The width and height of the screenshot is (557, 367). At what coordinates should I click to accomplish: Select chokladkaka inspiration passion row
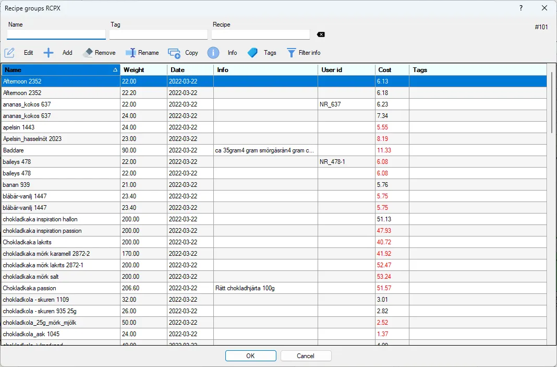click(x=274, y=230)
